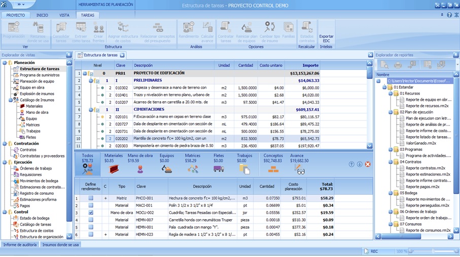Uncheck Define rendimiento for MOCU-002 row
The width and height of the screenshot is (460, 257).
click(91, 213)
